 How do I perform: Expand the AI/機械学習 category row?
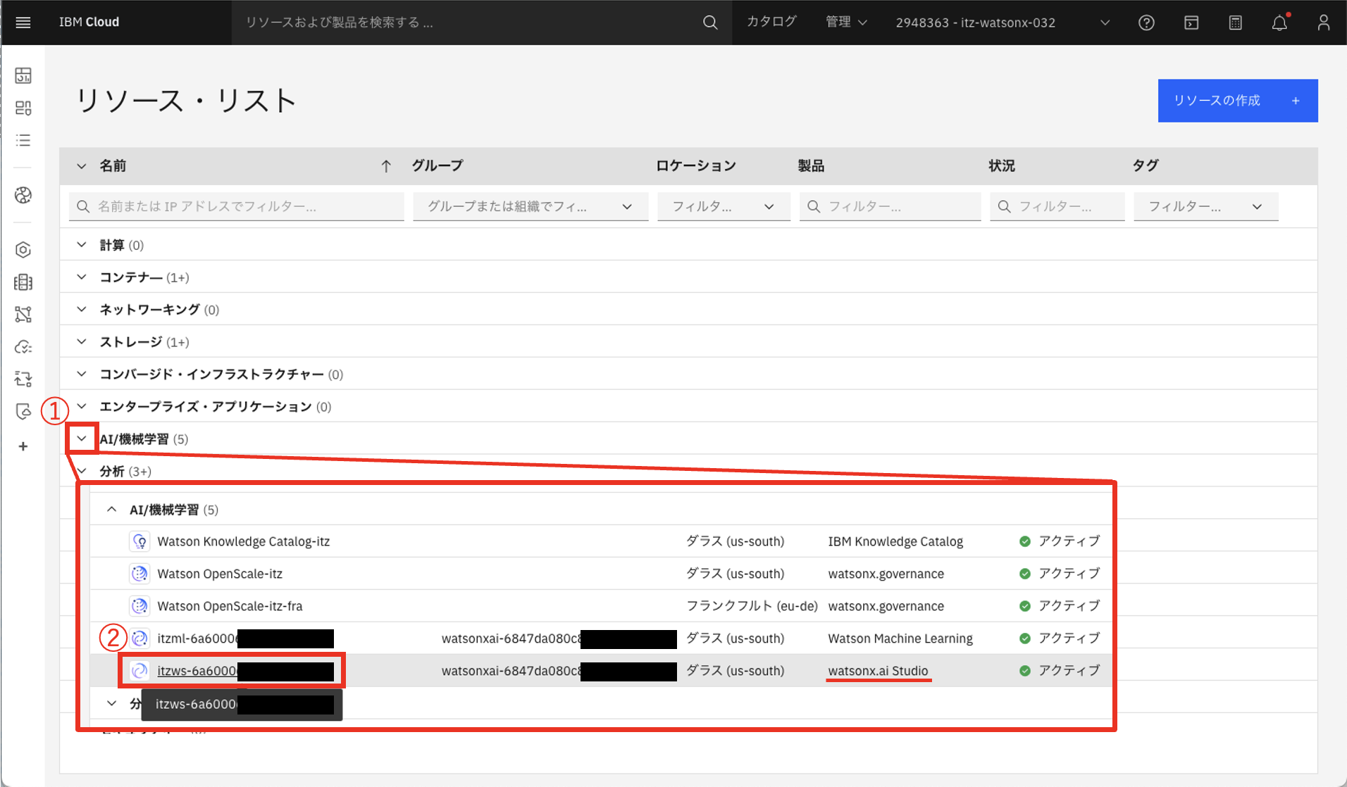(82, 439)
